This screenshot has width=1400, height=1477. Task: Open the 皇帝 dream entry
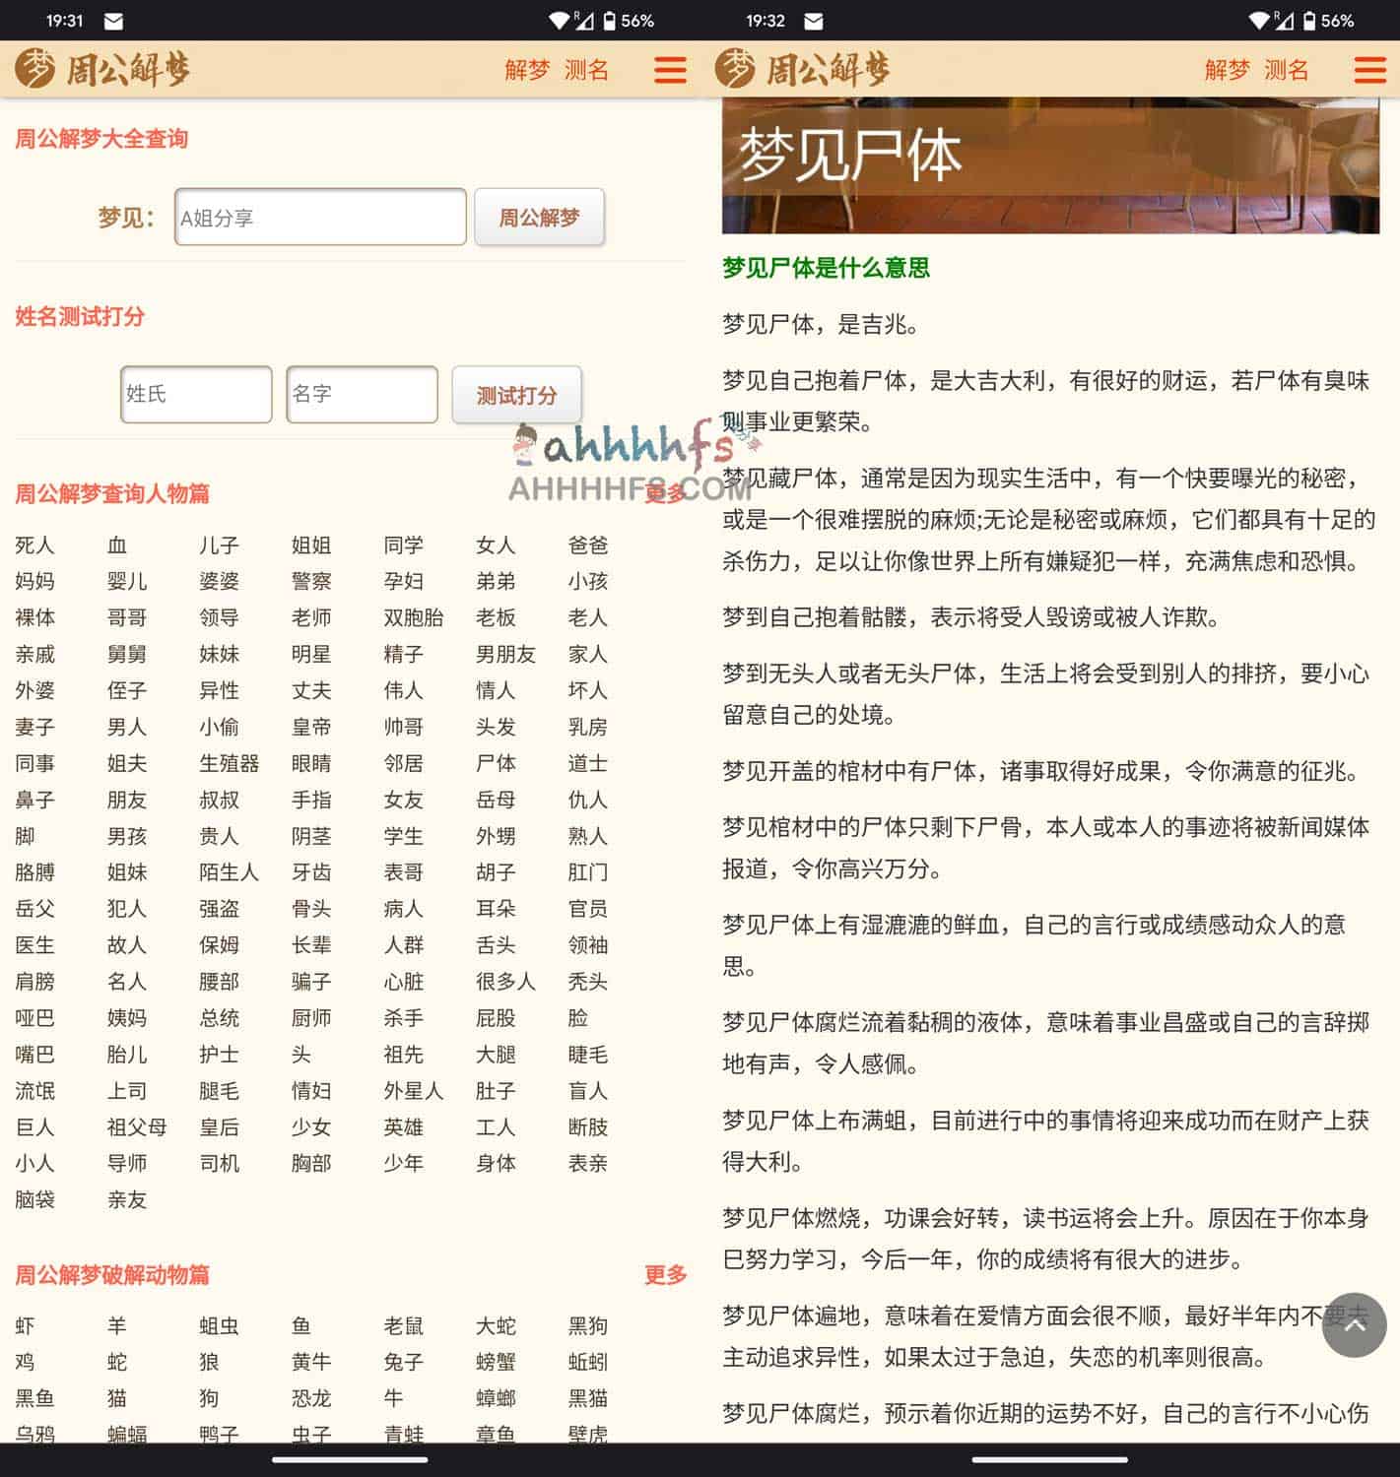coord(311,728)
